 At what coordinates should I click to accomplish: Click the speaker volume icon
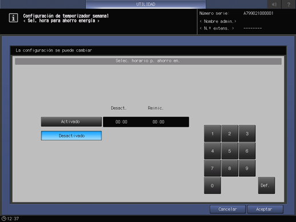click(274, 4)
